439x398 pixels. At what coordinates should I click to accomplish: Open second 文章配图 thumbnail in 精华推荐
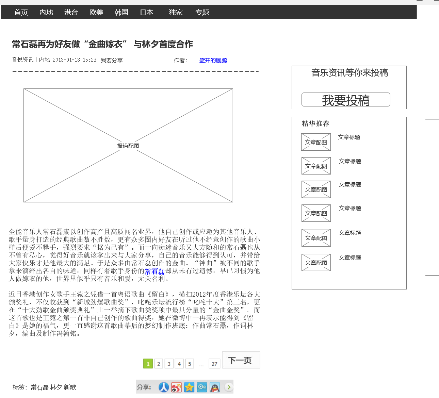click(316, 166)
